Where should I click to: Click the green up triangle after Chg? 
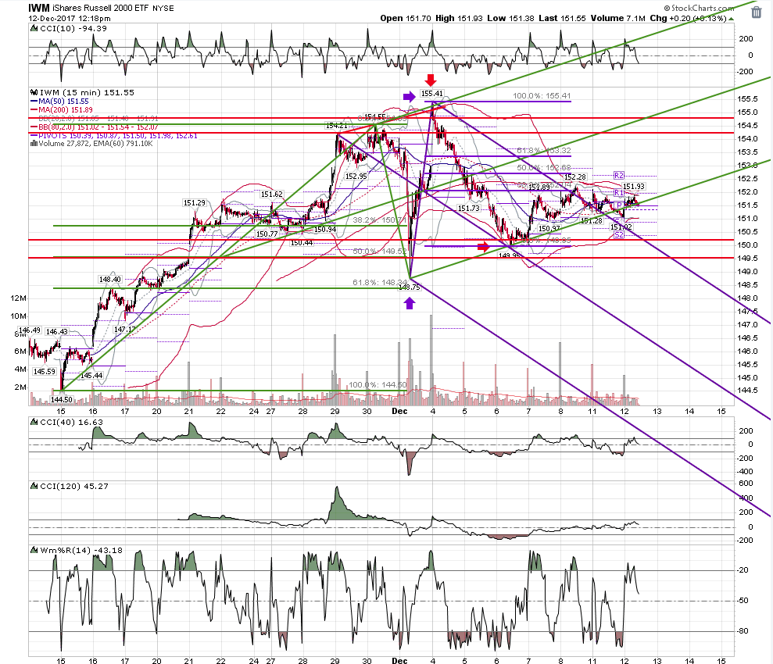pos(731,19)
